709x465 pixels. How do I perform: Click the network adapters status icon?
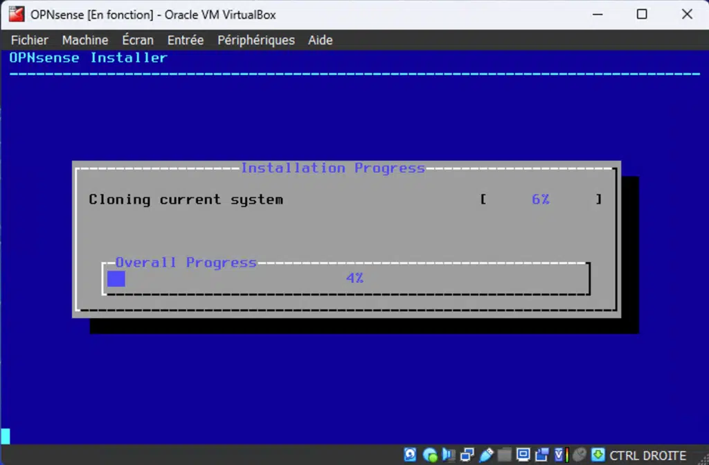(x=467, y=455)
